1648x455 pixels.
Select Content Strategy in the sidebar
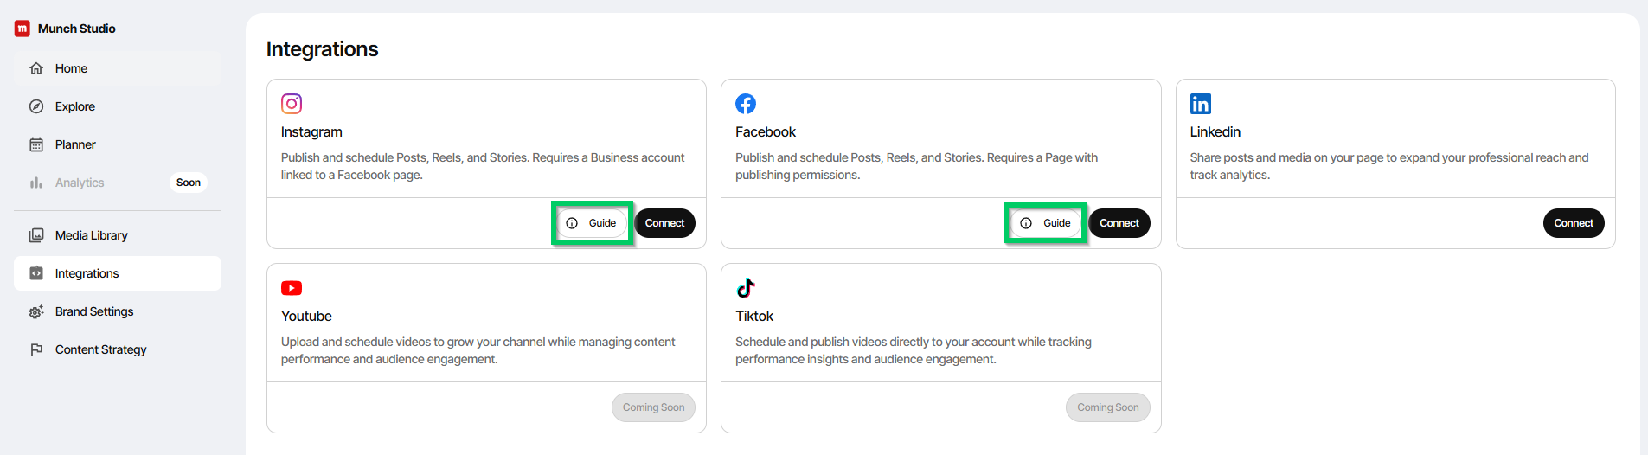pyautogui.click(x=100, y=349)
